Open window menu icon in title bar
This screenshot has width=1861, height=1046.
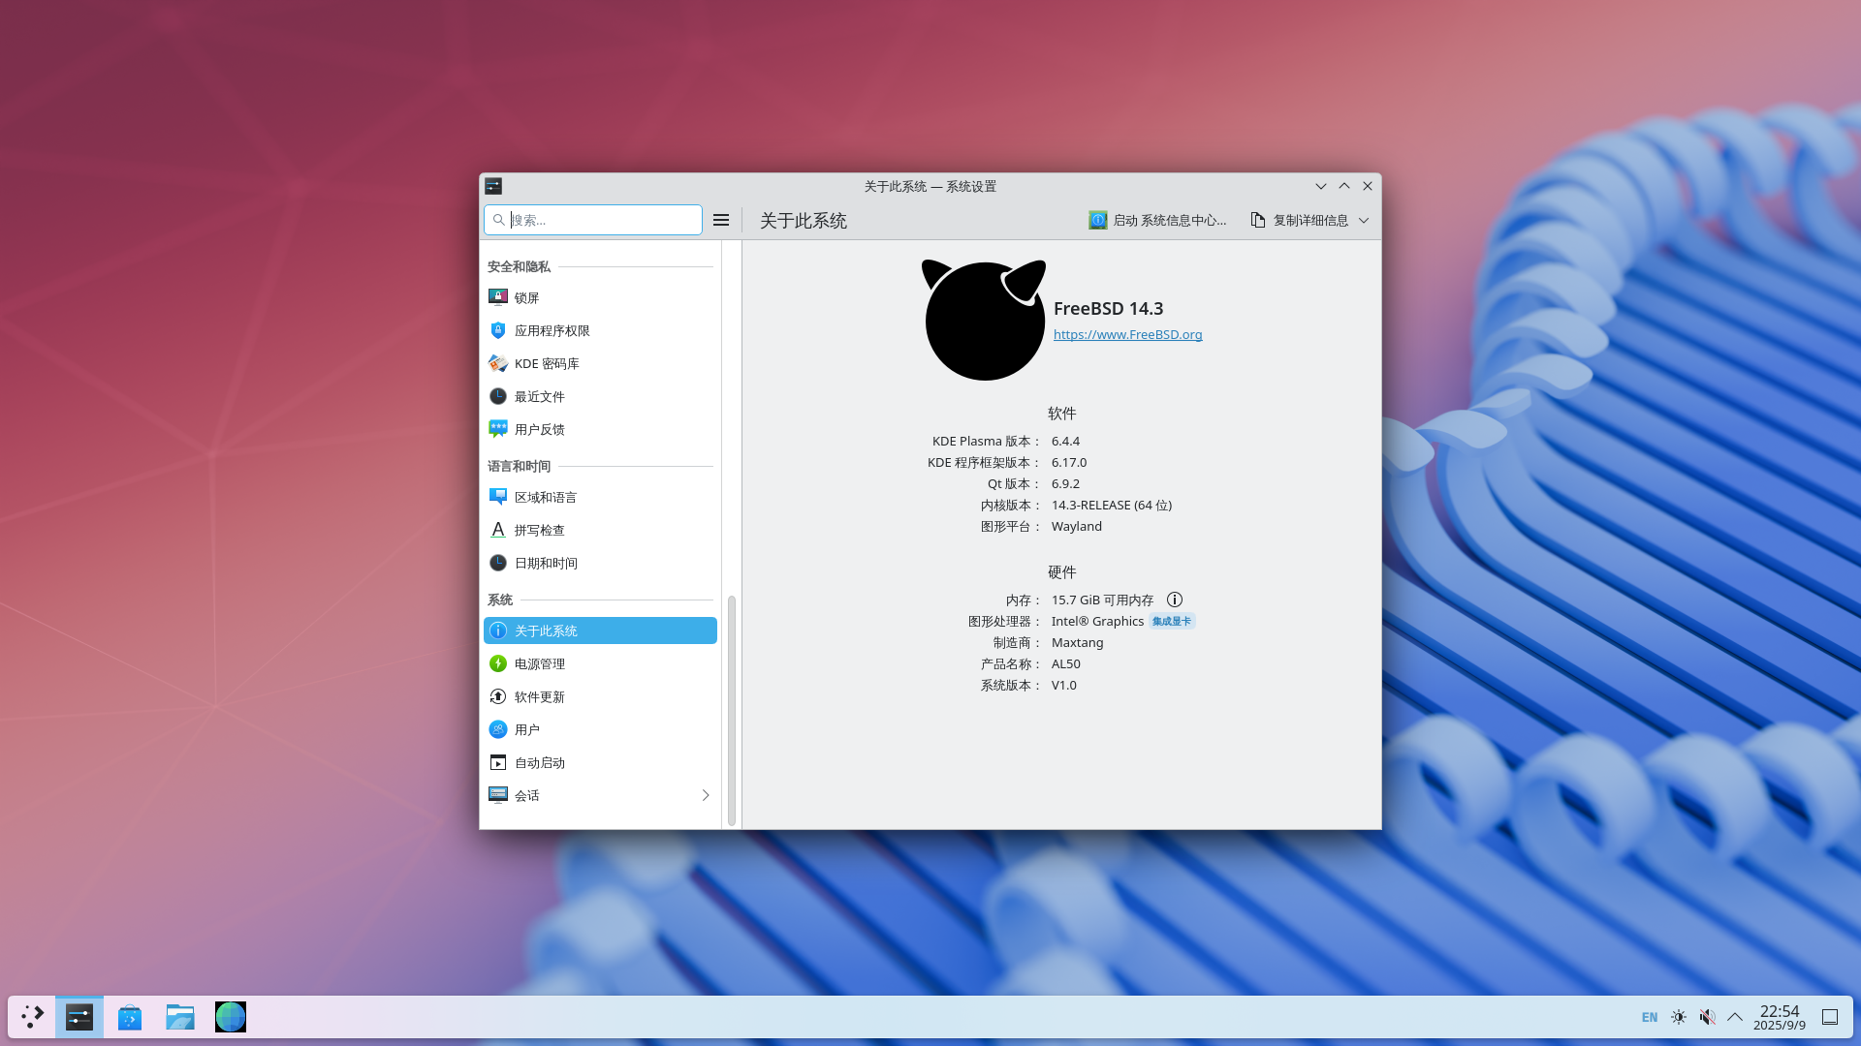[493, 186]
